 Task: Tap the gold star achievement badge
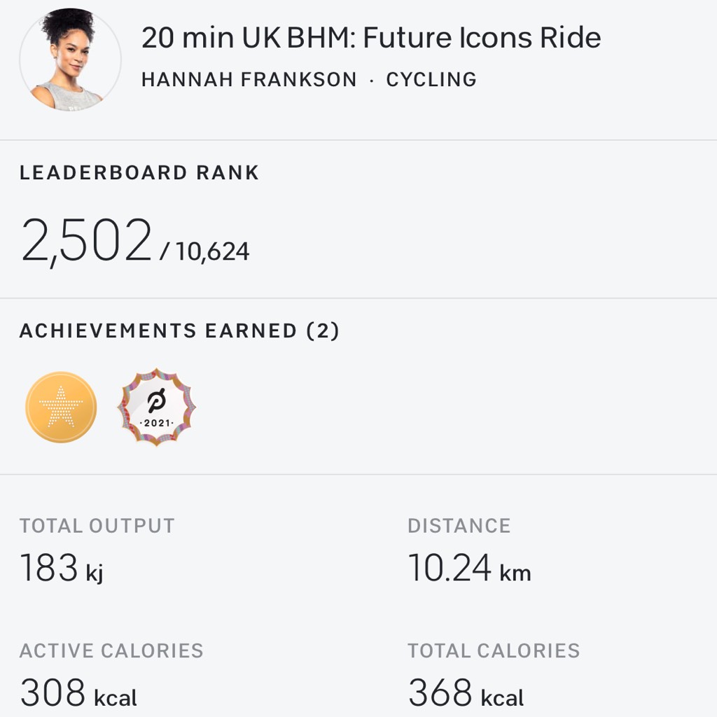click(61, 407)
